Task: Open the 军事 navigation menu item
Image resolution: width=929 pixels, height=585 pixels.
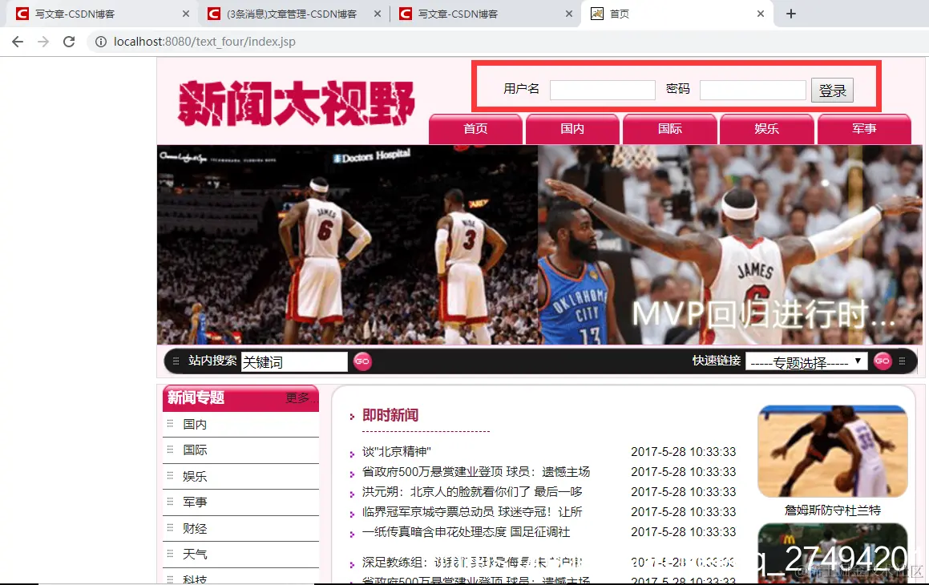Action: pyautogui.click(x=864, y=129)
